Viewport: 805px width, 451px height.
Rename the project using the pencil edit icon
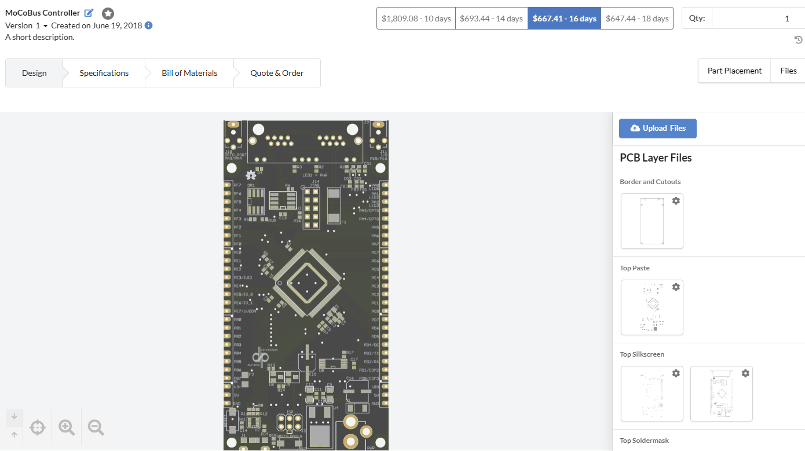pos(89,12)
